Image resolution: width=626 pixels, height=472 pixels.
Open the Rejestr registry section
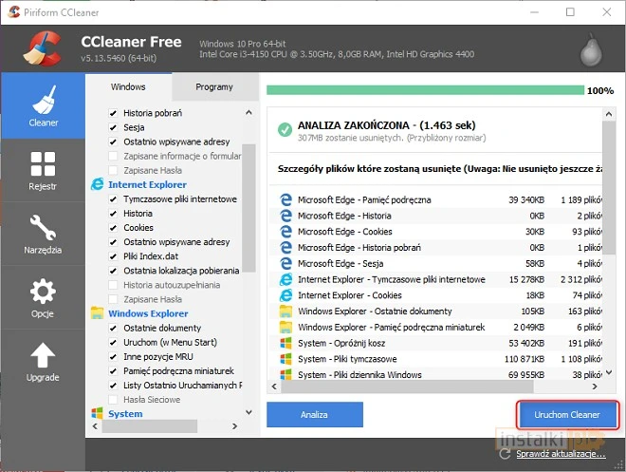[x=43, y=169]
